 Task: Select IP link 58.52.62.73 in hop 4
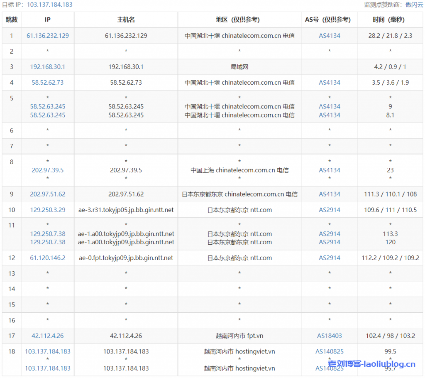click(x=48, y=83)
